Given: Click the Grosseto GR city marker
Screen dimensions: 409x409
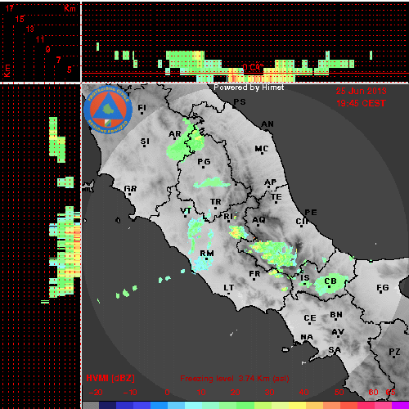Looking at the screenshot, I should tap(129, 194).
